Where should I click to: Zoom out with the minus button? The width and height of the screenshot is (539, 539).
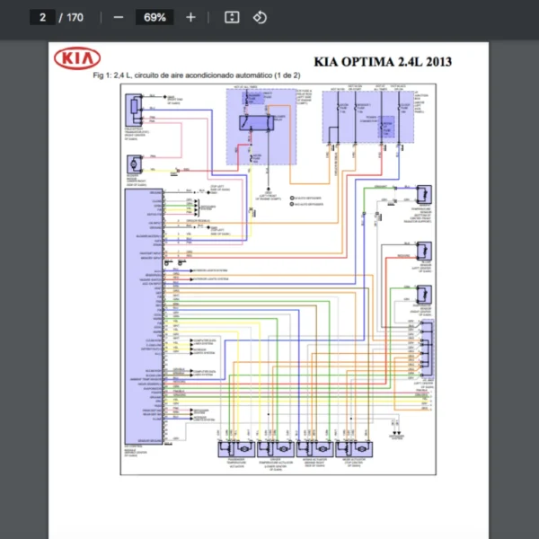click(x=119, y=17)
